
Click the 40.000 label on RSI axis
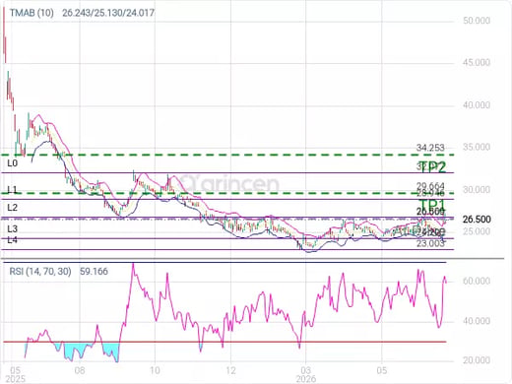477,321
